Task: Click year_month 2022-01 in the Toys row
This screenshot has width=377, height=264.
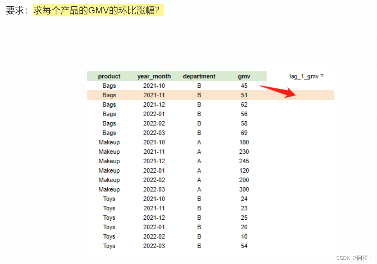Action: 154,227
